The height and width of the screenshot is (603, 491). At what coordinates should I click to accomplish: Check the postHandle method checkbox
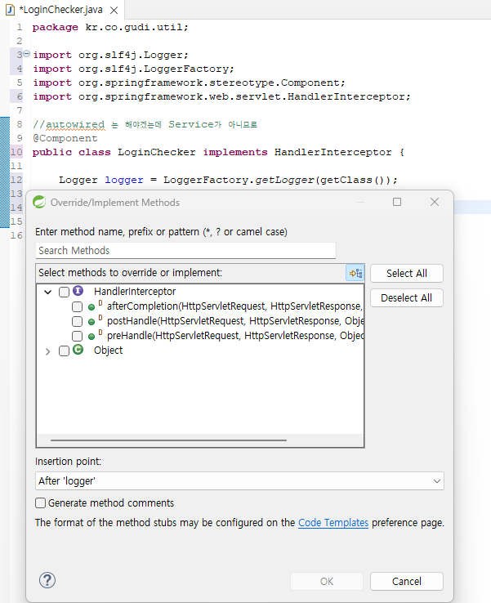pos(78,321)
